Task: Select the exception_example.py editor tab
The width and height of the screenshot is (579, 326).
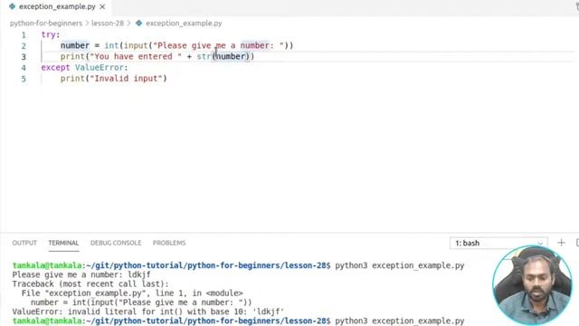Action: [57, 6]
